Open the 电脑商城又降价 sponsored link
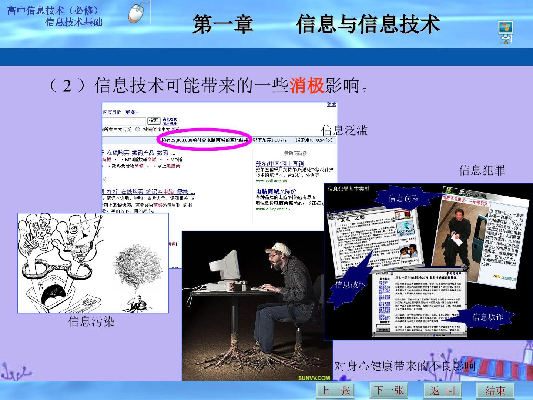The width and height of the screenshot is (533, 400). (276, 191)
